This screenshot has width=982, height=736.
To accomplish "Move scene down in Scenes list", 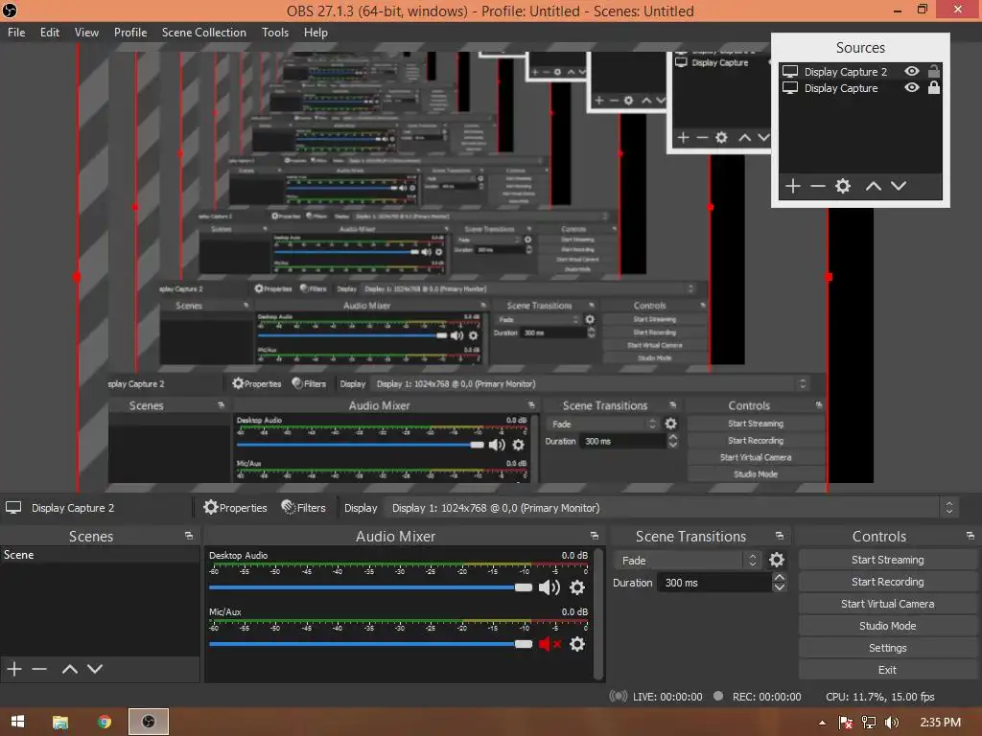I will [x=95, y=669].
